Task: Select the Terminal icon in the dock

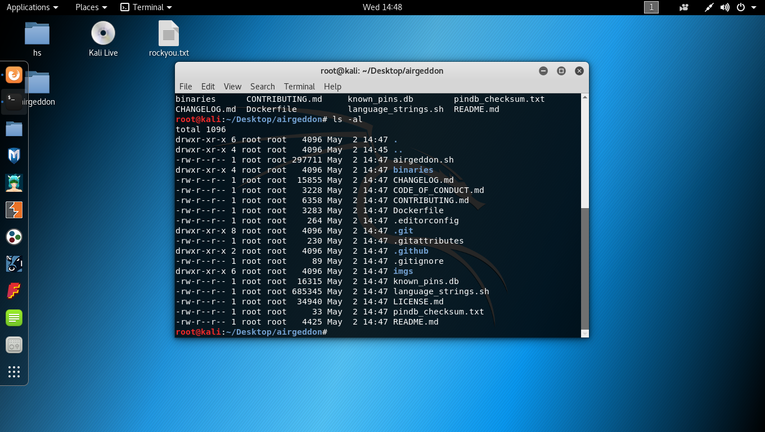Action: coord(14,101)
